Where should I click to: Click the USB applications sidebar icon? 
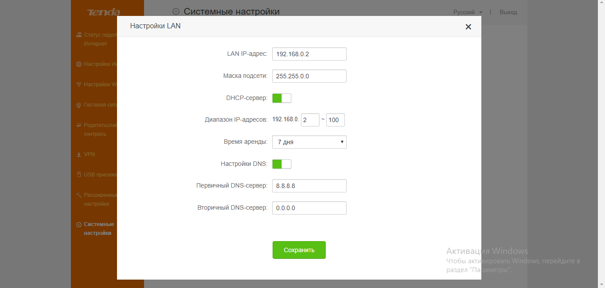coord(79,175)
